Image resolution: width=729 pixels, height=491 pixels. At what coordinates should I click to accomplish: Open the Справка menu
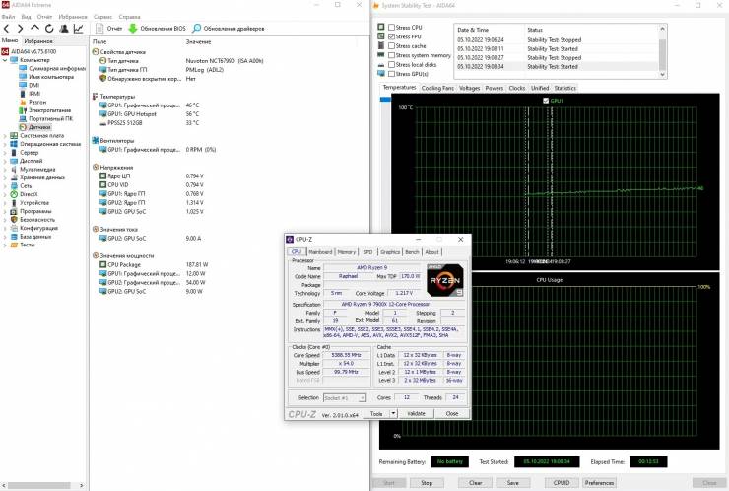[x=129, y=17]
